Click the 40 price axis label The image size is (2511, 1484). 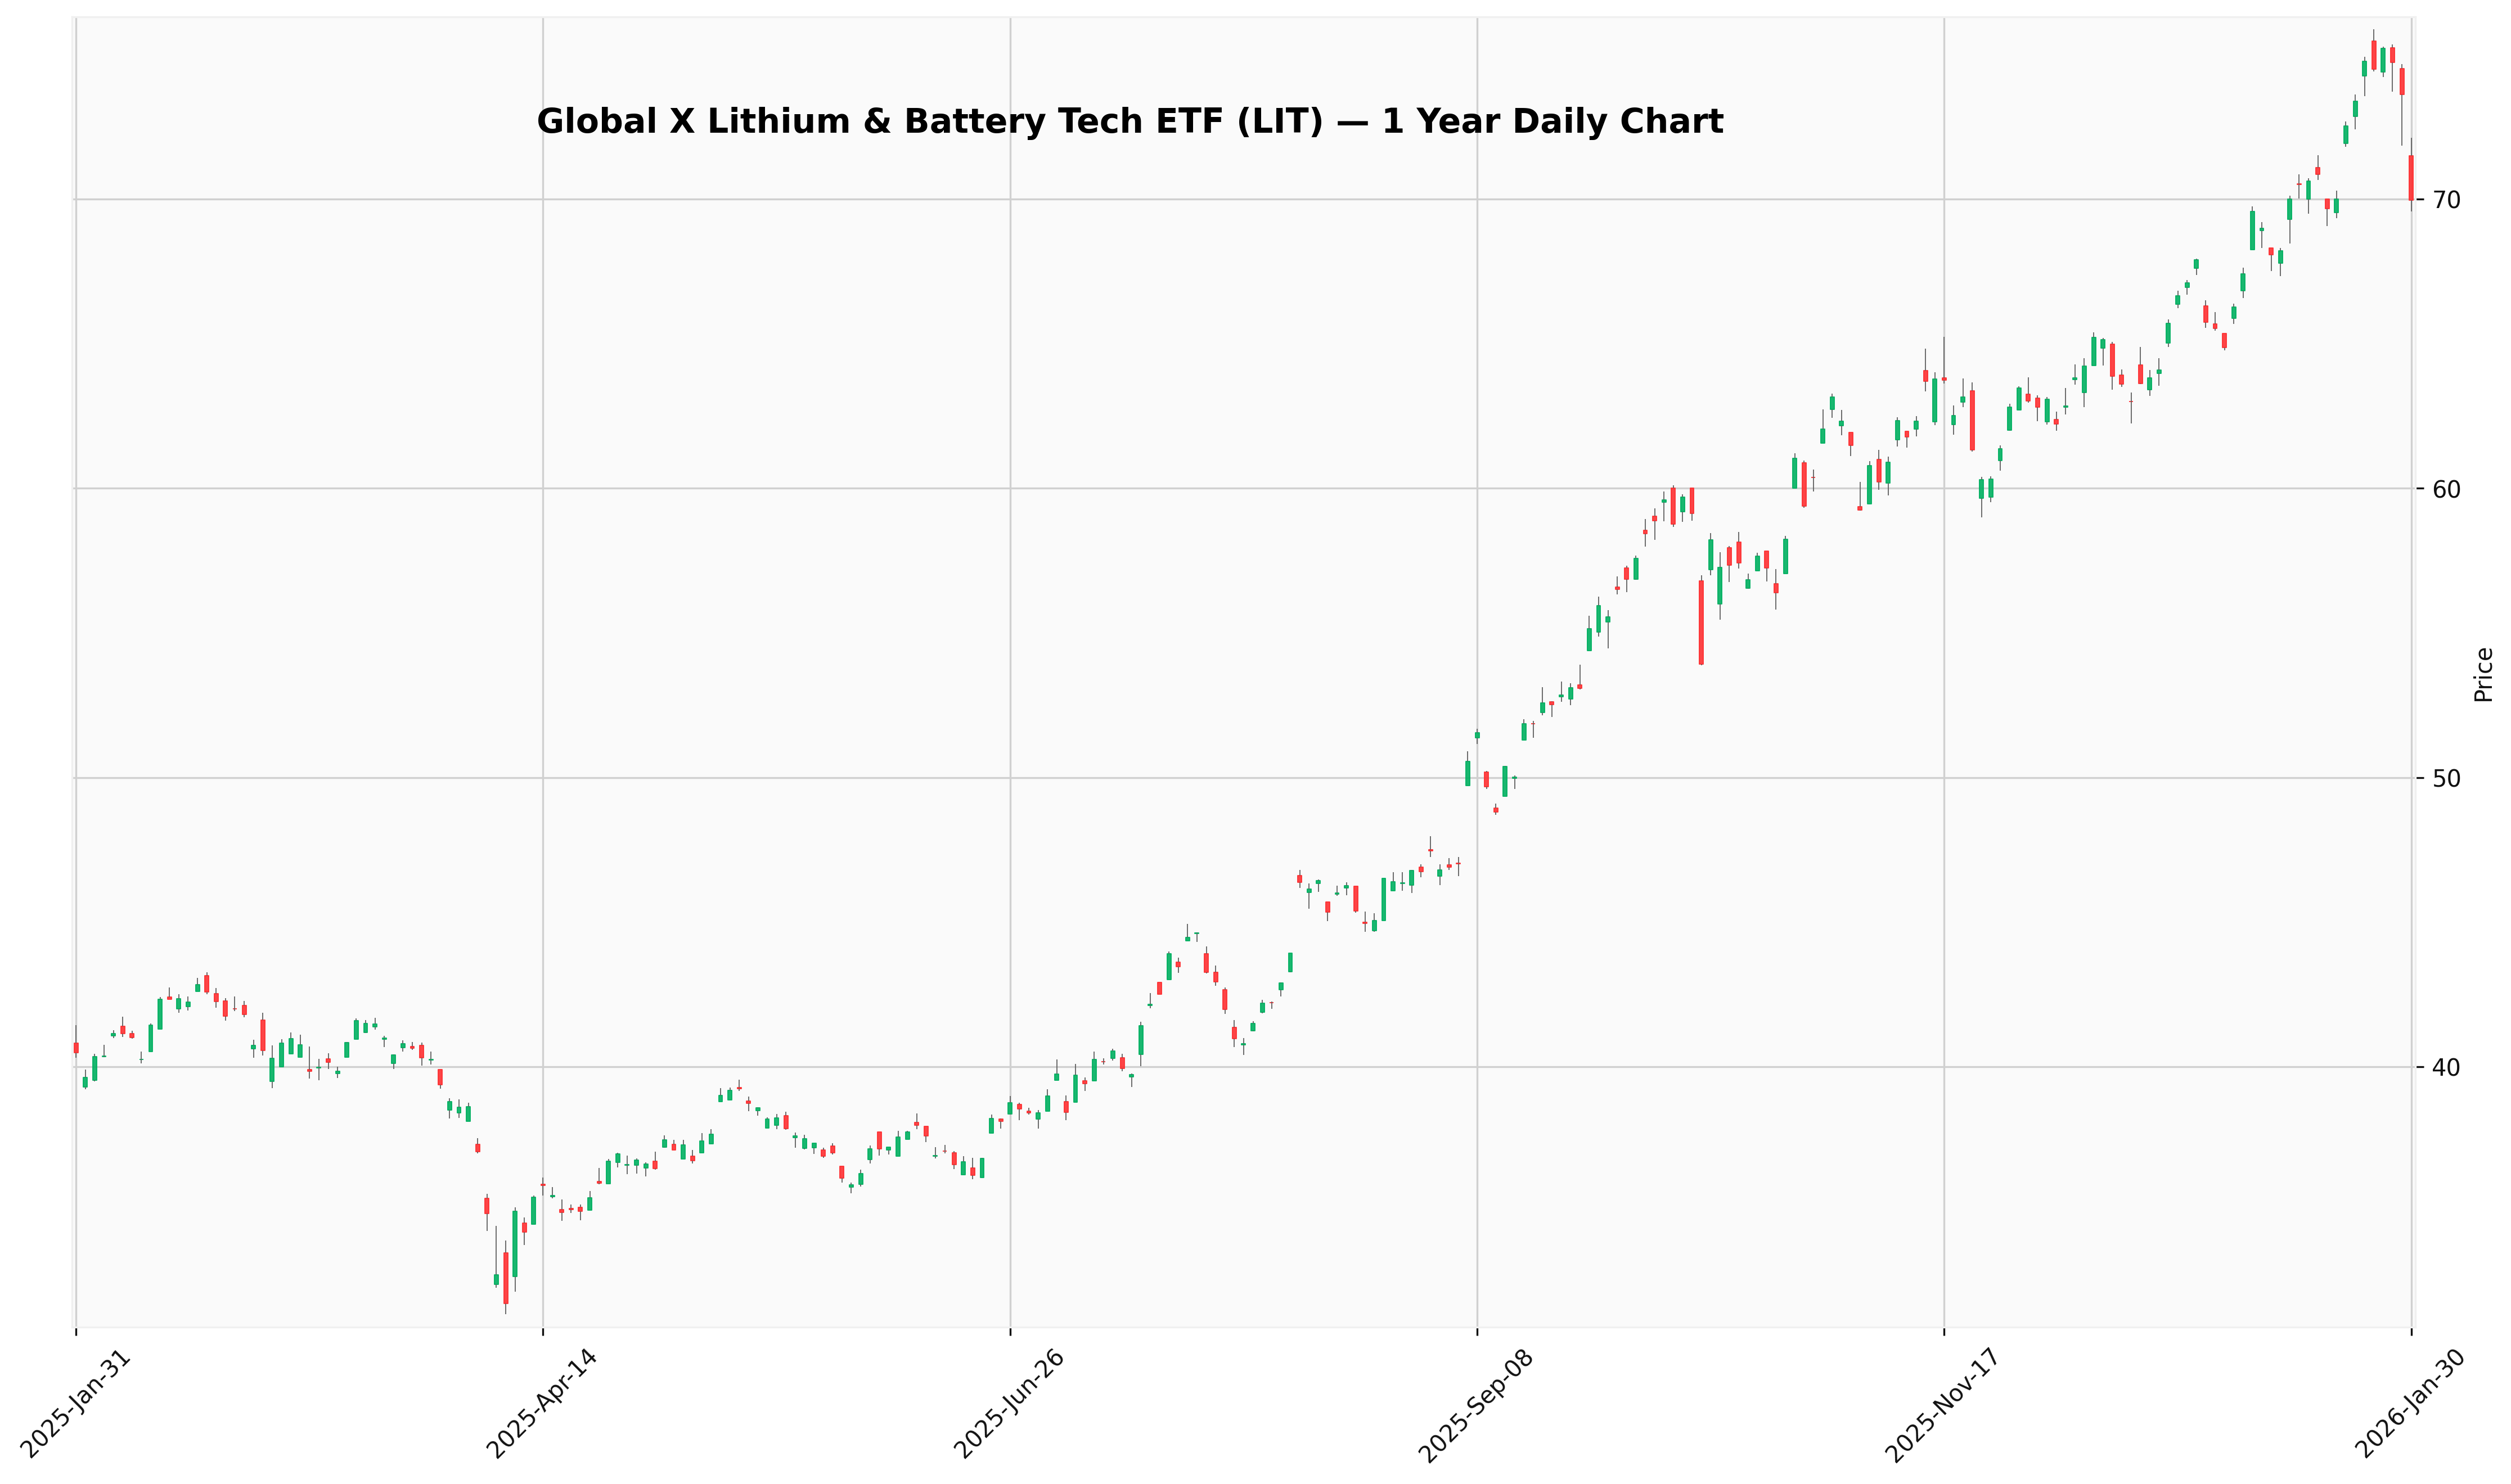tap(2446, 1067)
